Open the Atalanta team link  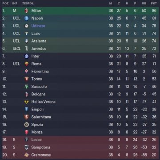click(x=39, y=41)
